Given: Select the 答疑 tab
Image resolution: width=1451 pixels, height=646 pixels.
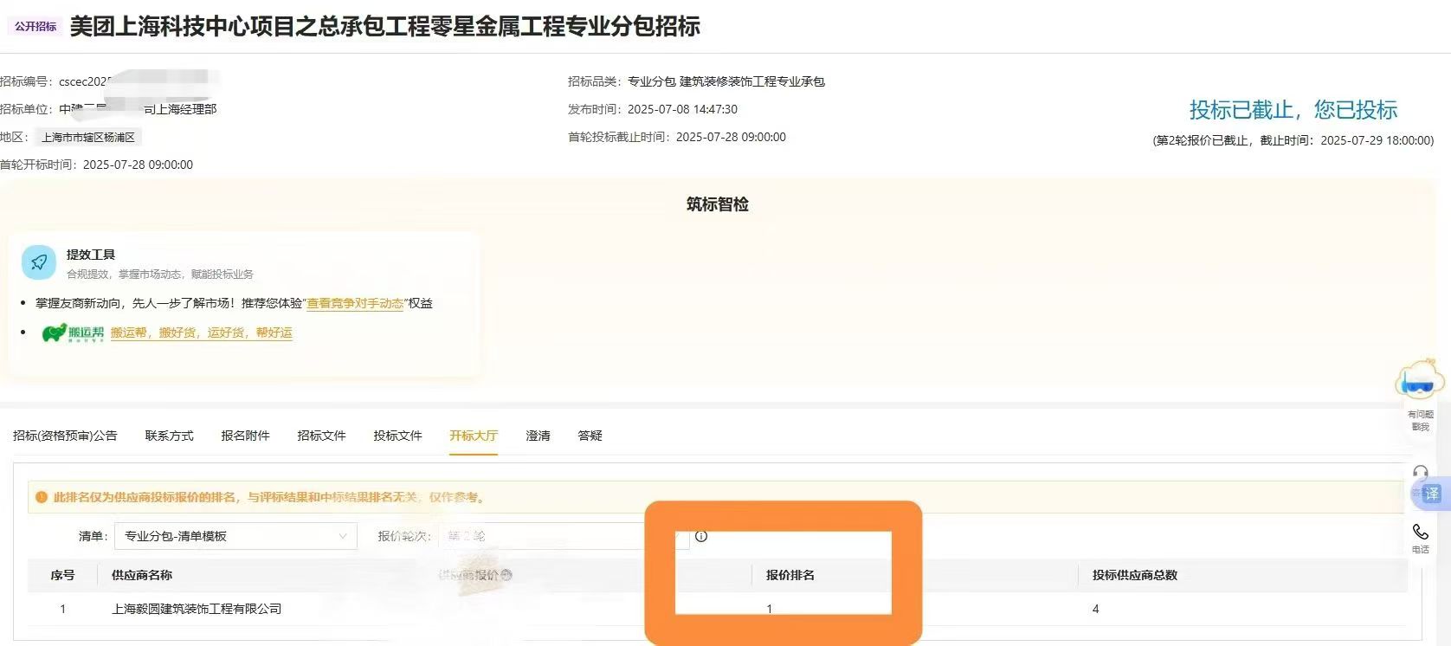Looking at the screenshot, I should [x=590, y=436].
